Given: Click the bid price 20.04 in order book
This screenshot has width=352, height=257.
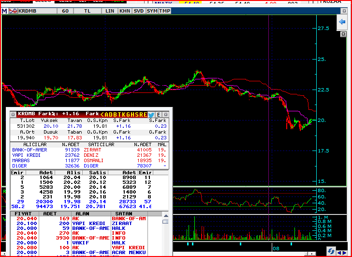Looking at the screenshot, I should (x=72, y=178).
